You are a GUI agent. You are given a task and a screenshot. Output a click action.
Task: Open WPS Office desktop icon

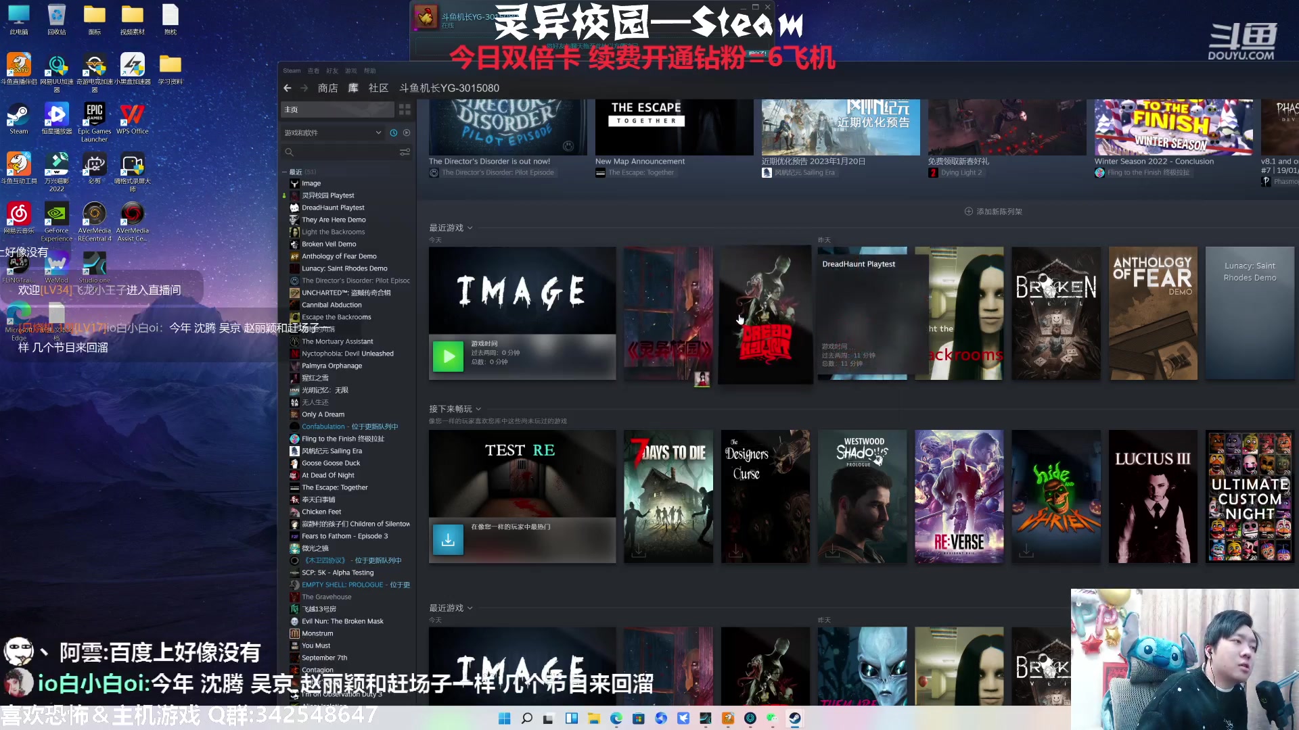click(x=132, y=119)
